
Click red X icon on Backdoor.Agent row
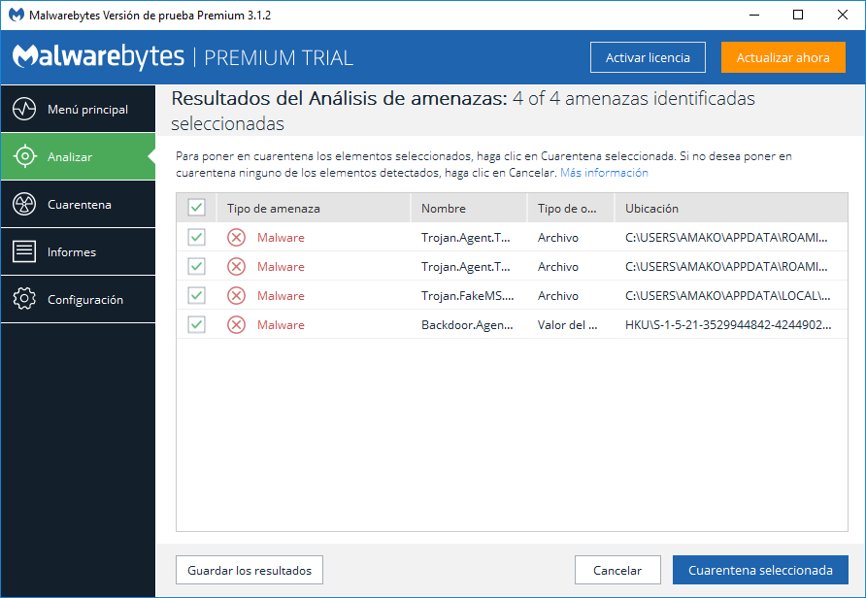236,324
